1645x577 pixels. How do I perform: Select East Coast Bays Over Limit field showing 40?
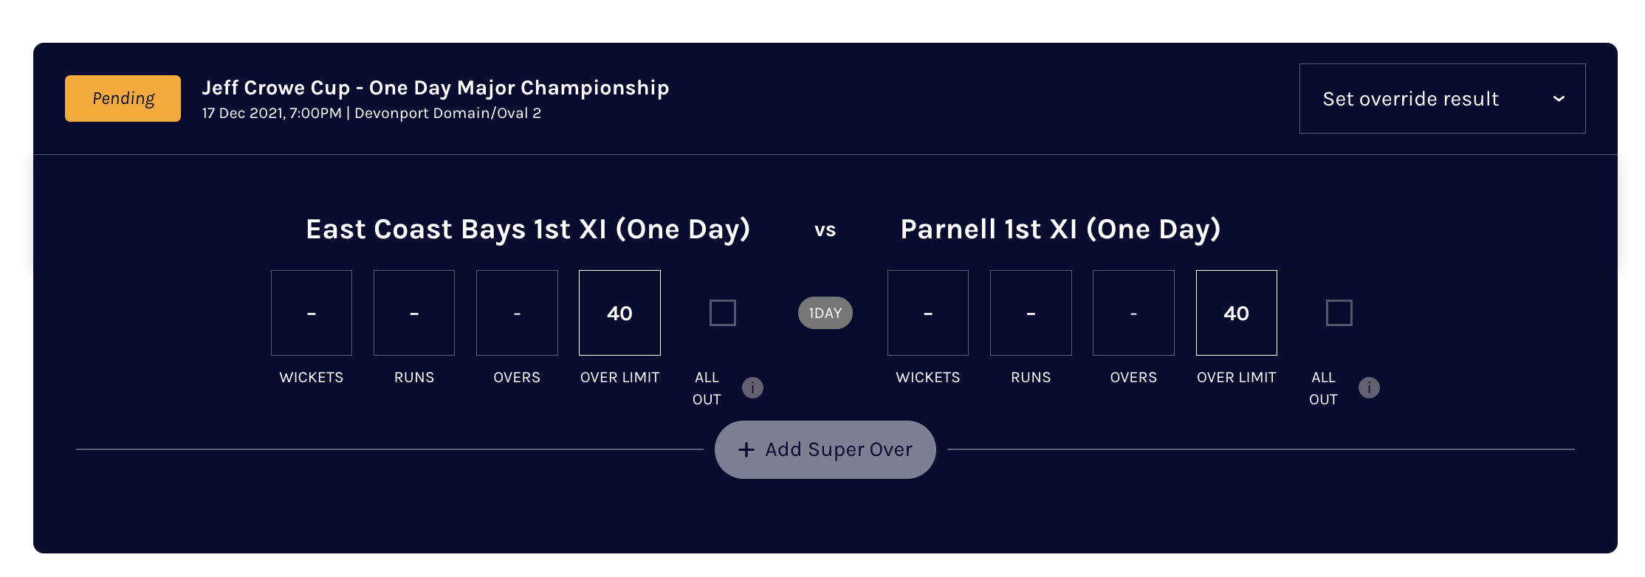pyautogui.click(x=619, y=313)
